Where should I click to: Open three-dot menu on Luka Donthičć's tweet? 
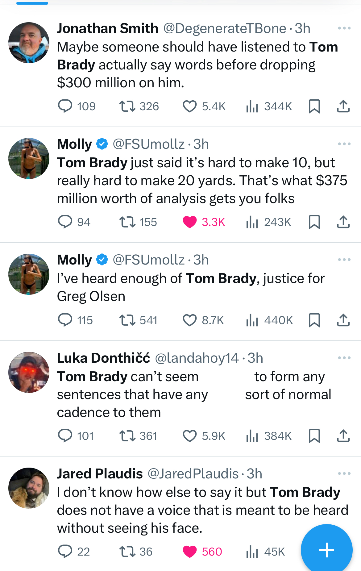coord(344,358)
